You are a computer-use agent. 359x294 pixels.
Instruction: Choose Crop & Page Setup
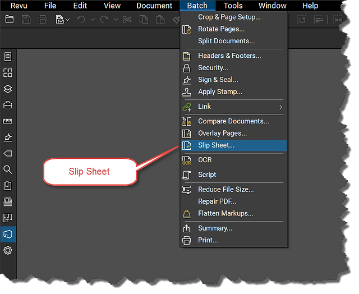pyautogui.click(x=233, y=17)
